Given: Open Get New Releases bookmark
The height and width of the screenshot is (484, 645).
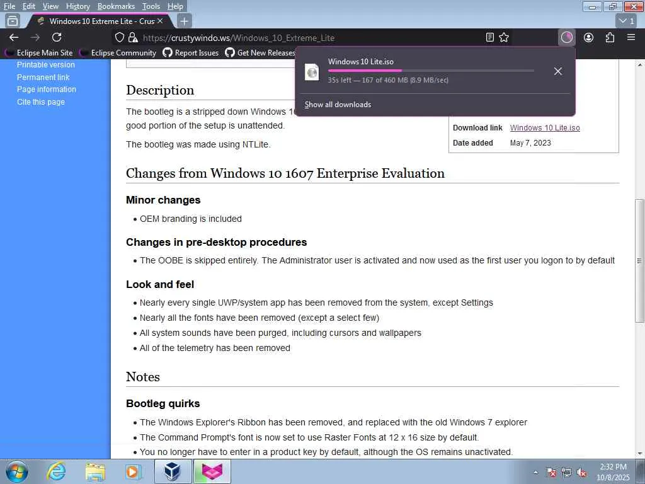Looking at the screenshot, I should tap(260, 53).
